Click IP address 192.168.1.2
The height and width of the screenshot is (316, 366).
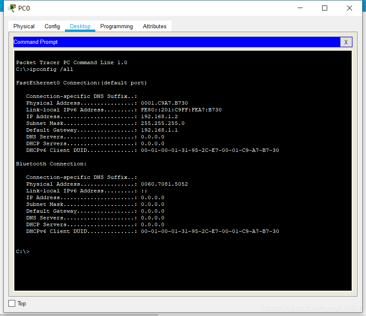[x=159, y=116]
